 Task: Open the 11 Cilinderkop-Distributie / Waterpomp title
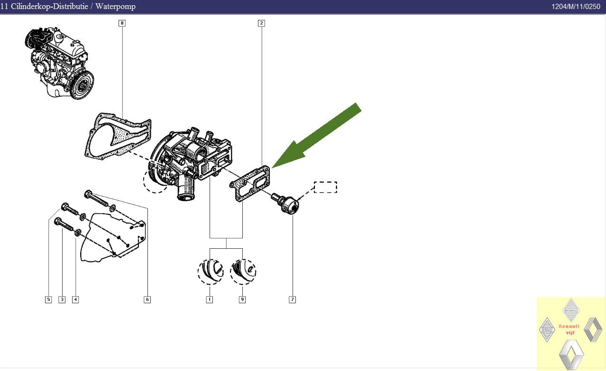click(x=68, y=6)
